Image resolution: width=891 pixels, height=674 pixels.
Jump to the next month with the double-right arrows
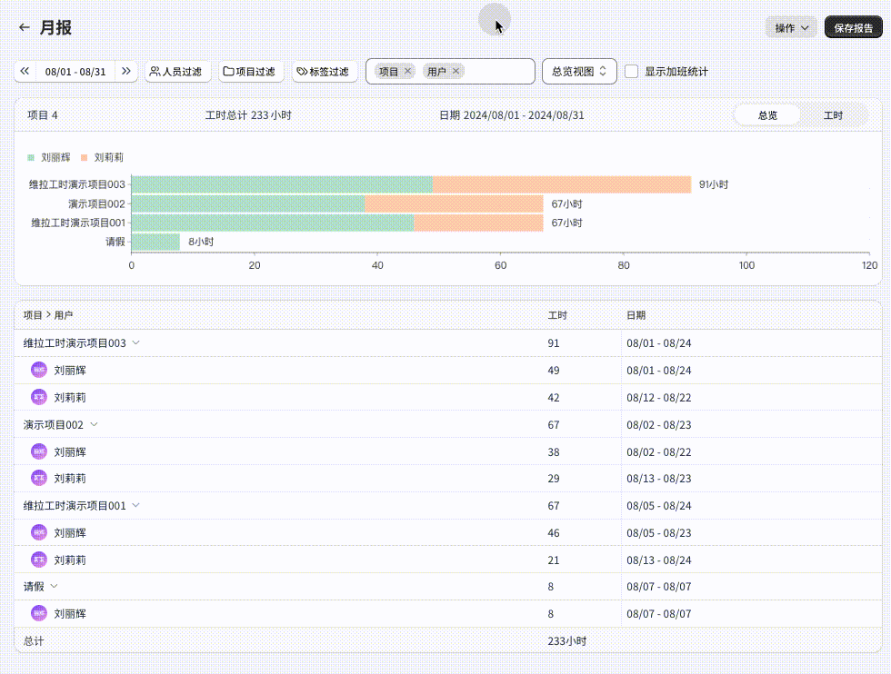coord(126,72)
